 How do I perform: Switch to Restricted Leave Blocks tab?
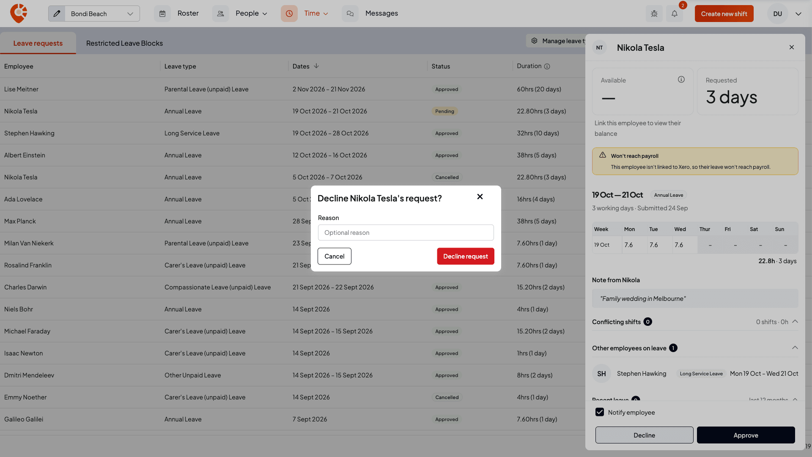coord(124,43)
